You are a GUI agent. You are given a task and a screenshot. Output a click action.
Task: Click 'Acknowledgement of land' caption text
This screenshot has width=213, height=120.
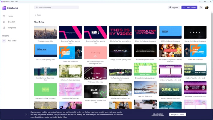tap(145, 59)
